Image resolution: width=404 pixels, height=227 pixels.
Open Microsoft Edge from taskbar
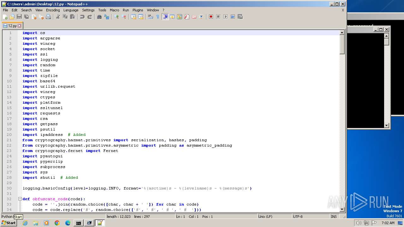pos(68,223)
